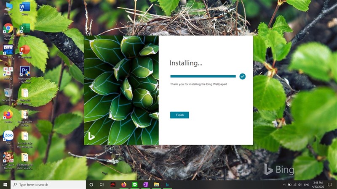This screenshot has width=337, height=189.
Task: Click the Bing logo on installer image
Action: pos(91,136)
